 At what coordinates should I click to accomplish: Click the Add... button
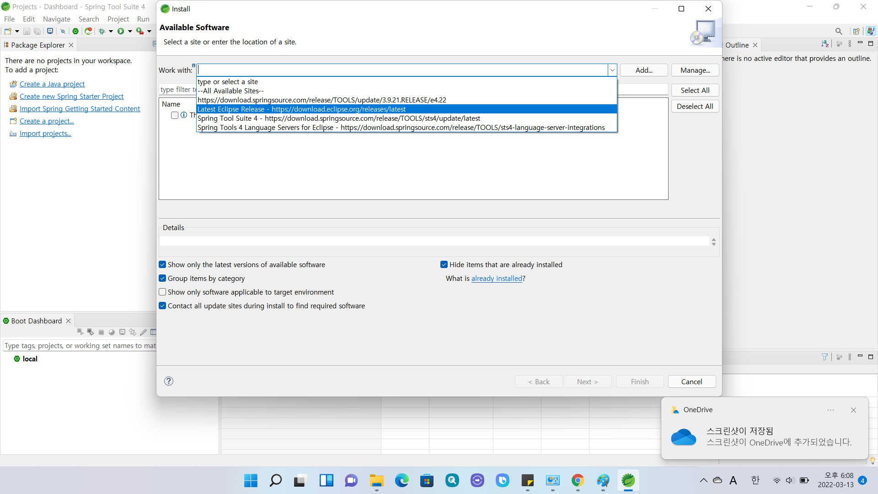click(x=644, y=70)
